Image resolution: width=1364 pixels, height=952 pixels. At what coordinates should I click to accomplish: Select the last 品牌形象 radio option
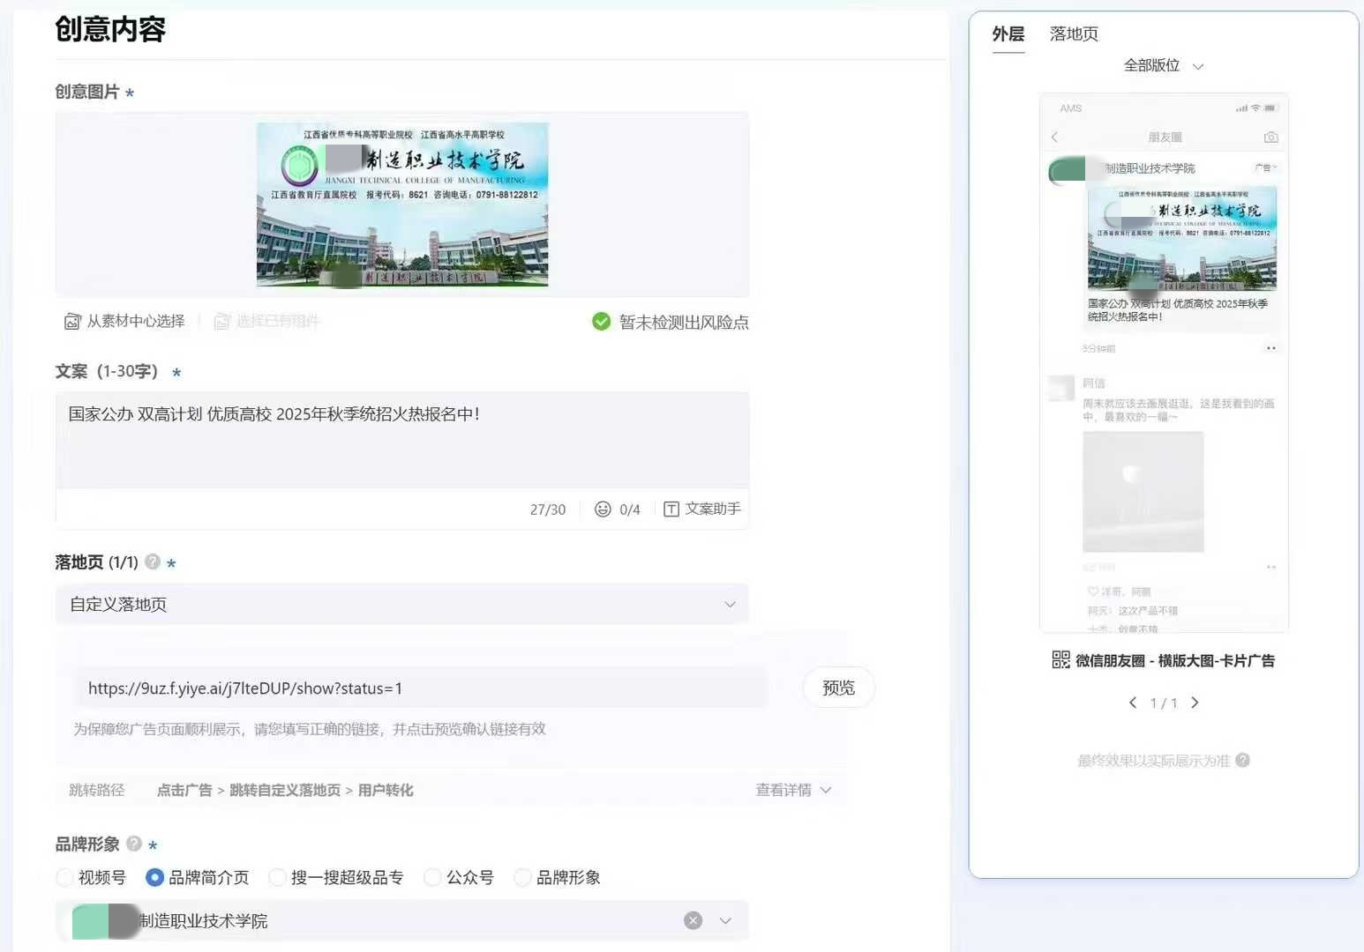pos(522,877)
